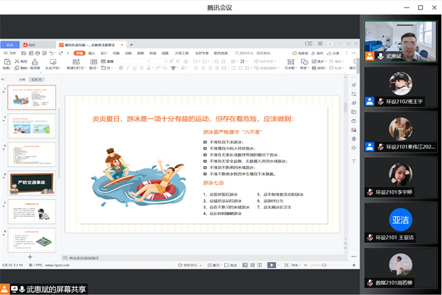Toggle Underline formatting

point(135,68)
